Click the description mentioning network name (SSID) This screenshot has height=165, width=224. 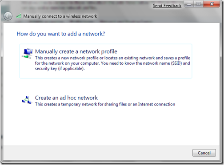click(x=112, y=63)
